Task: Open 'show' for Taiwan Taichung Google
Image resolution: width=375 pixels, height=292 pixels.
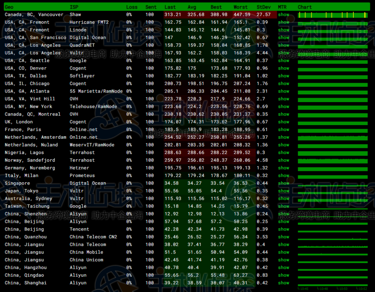Action: coord(283,206)
